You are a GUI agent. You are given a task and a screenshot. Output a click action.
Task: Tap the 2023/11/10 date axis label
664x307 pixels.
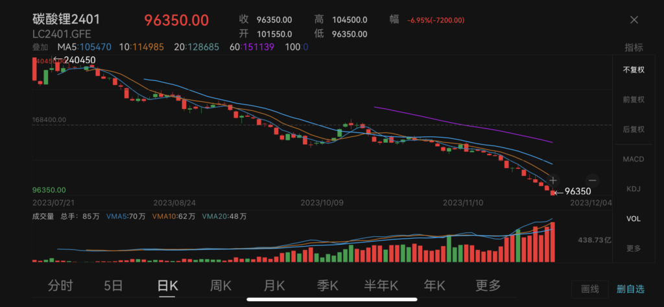pos(464,203)
